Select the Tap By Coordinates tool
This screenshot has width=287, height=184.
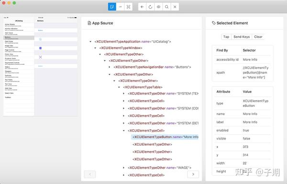[128, 7]
